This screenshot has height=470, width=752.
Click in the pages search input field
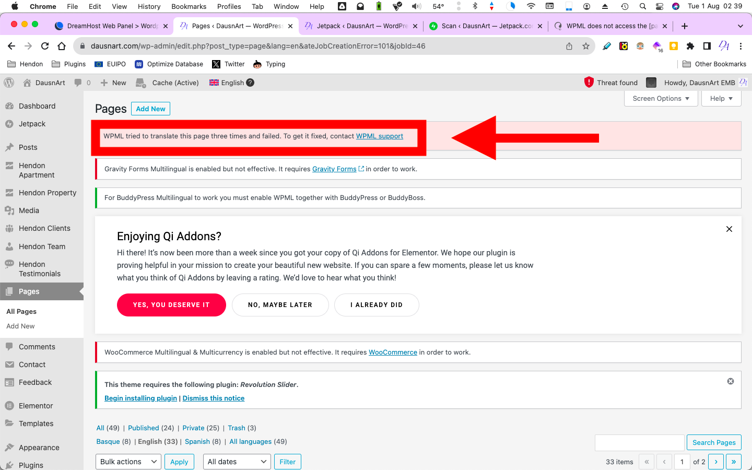click(639, 442)
